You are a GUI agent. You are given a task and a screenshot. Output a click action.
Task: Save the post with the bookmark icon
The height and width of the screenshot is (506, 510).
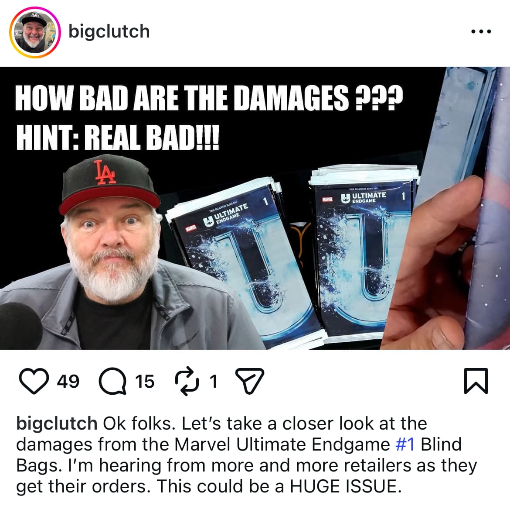tap(476, 381)
